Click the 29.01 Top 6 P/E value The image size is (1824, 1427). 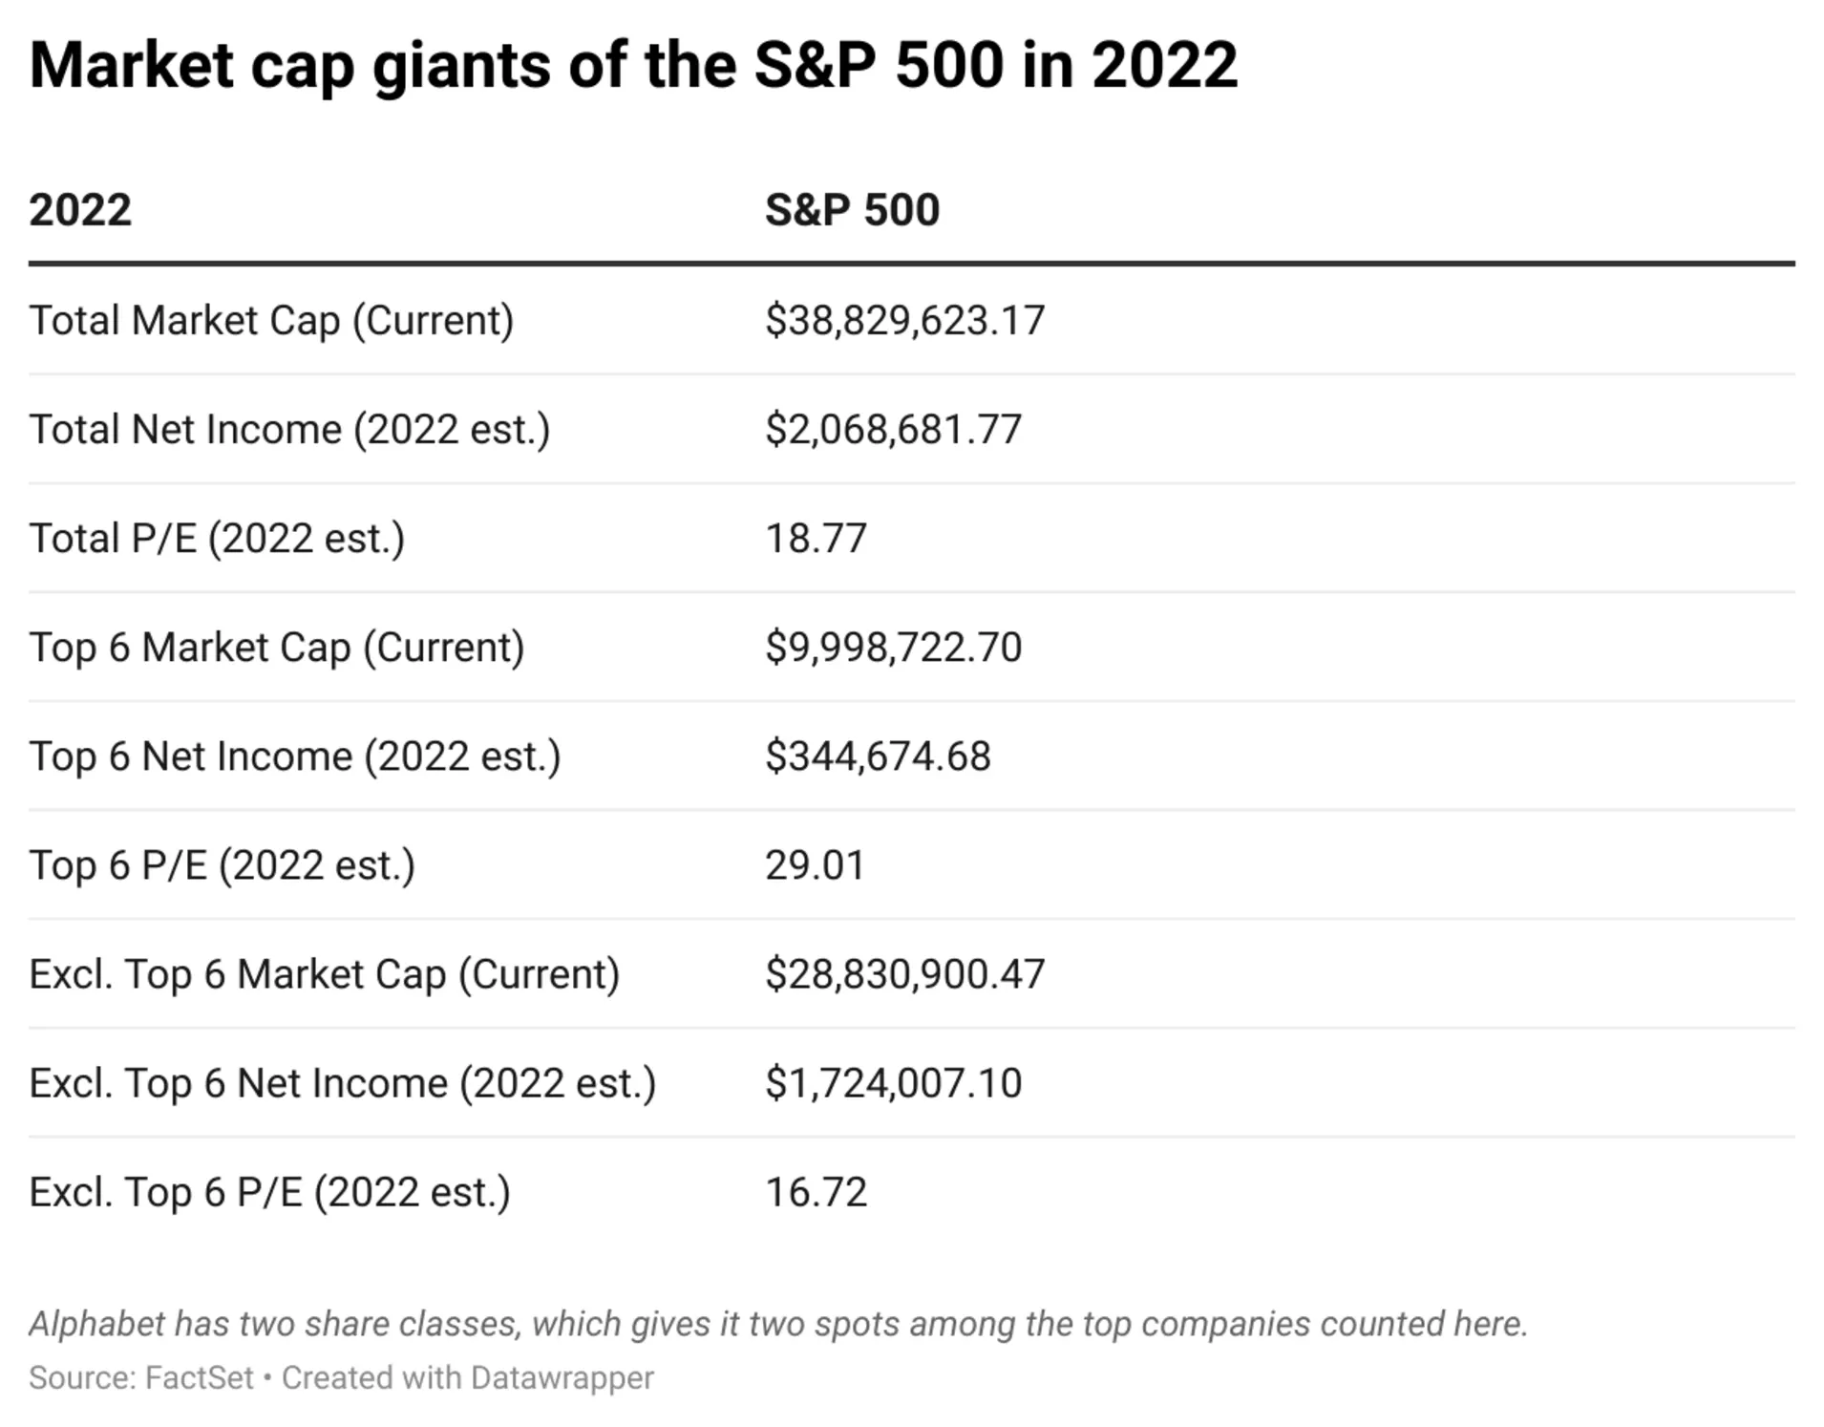(x=815, y=865)
